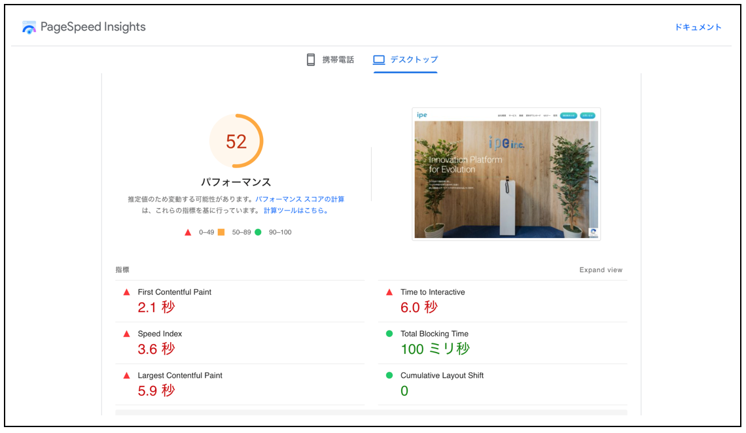Screen dimensions: 746x433
Task: Switch to the 携帯電話 tab
Action: point(338,60)
